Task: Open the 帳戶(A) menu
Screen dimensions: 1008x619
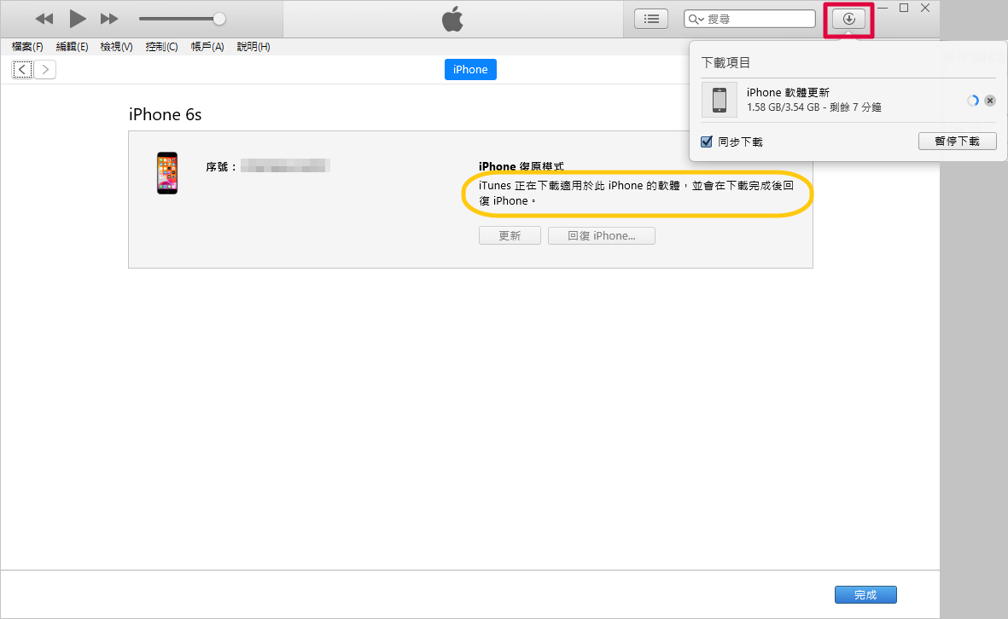Action: (x=207, y=47)
